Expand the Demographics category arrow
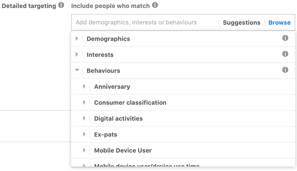This screenshot has height=171, width=297. pyautogui.click(x=77, y=38)
